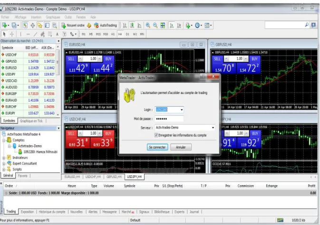Toggle the AutoTrading button
Viewport: 320px width, 225px height.
(105, 25)
